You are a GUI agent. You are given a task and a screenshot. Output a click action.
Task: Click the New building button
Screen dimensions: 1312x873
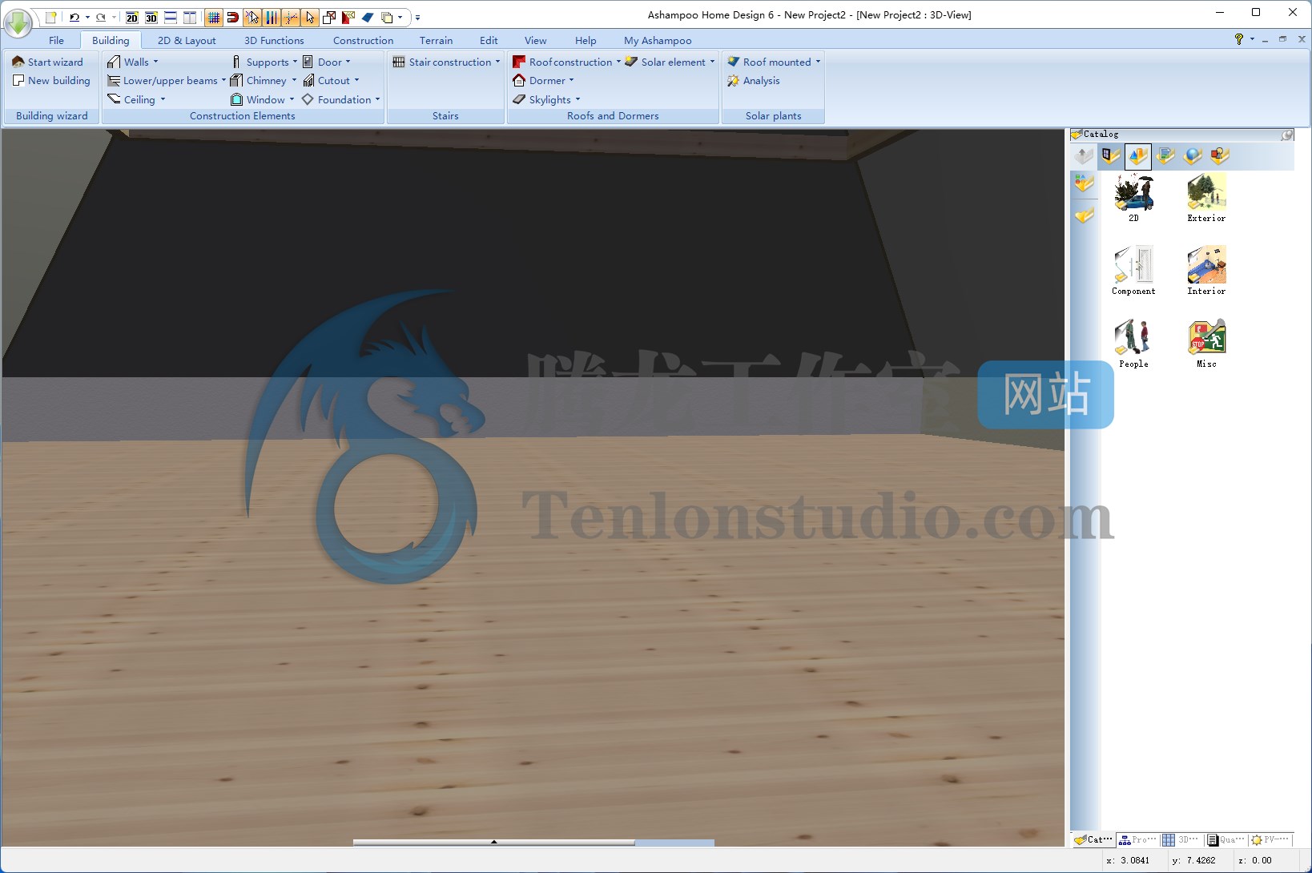[x=51, y=80]
